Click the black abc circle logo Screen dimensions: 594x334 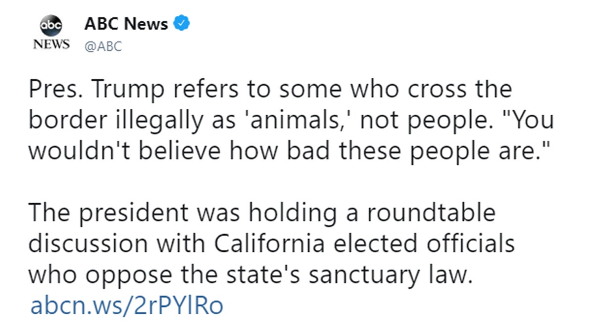(51, 25)
